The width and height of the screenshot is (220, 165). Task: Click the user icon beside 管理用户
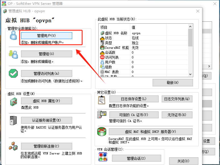(13, 35)
